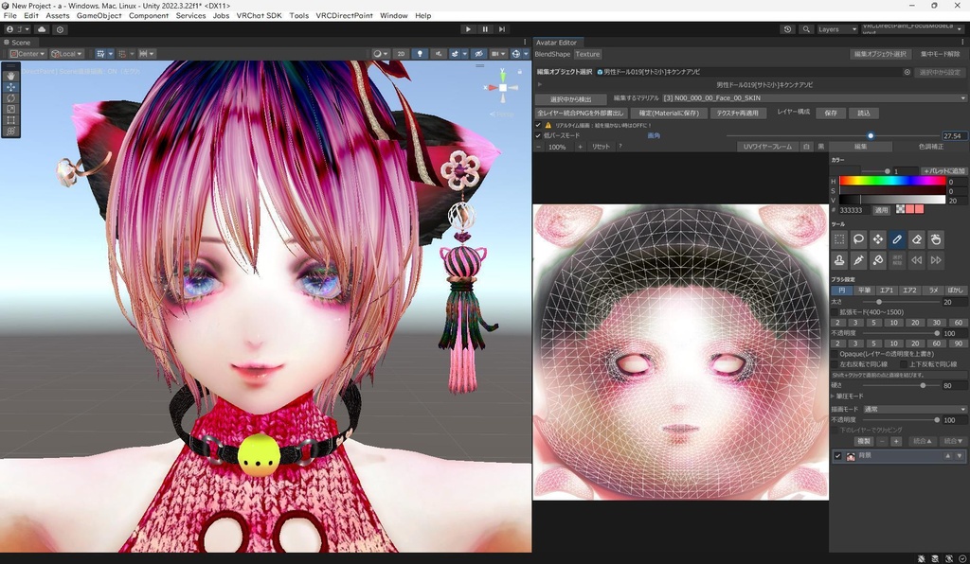The width and height of the screenshot is (970, 564).
Task: Select the eyedropper color picker tool
Action: pos(858,260)
